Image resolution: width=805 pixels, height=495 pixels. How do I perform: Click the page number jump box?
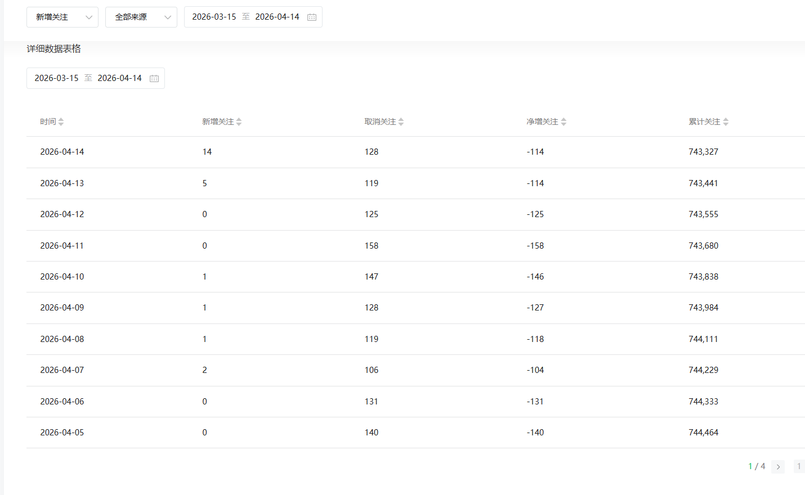799,466
